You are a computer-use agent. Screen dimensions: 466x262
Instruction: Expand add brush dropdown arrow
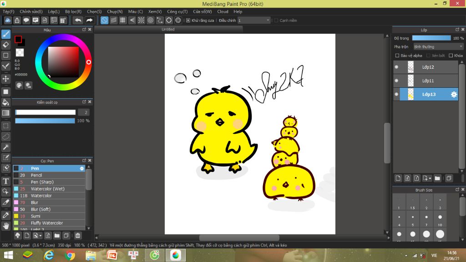tap(41, 236)
